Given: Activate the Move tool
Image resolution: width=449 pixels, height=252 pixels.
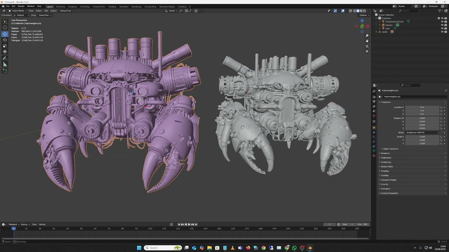Looking at the screenshot, I should coord(5,34).
